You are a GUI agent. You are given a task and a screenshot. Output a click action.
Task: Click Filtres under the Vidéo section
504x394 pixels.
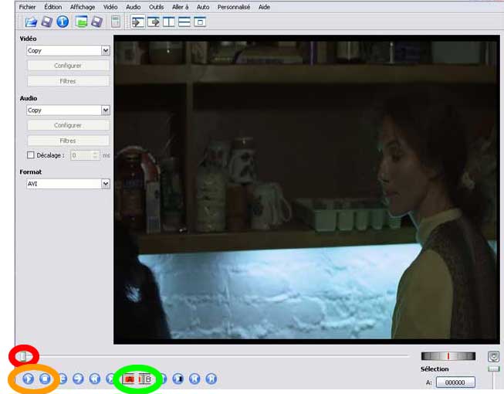[x=68, y=81]
